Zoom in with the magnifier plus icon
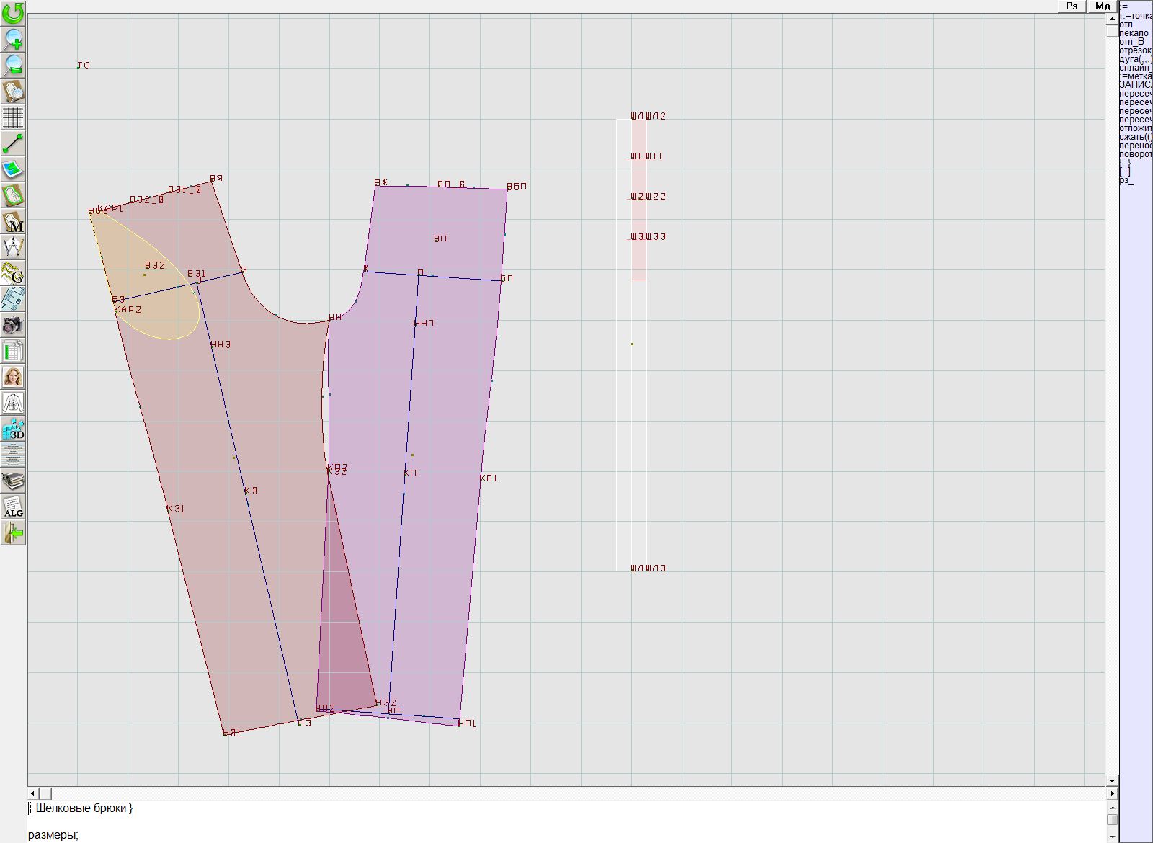 (x=13, y=39)
